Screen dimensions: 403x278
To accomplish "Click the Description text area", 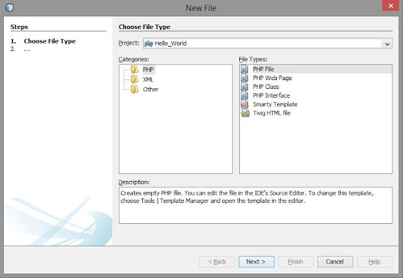I will (x=256, y=205).
